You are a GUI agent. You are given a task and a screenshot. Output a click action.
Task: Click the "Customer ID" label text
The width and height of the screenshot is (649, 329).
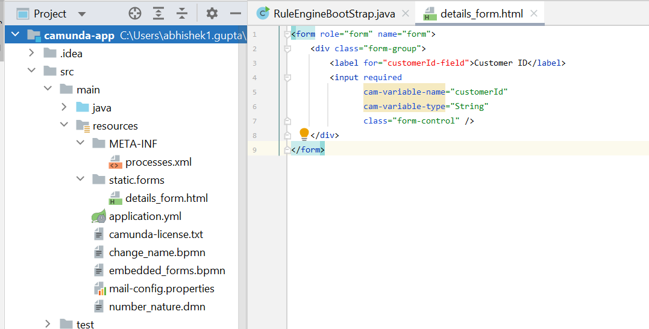click(x=501, y=63)
